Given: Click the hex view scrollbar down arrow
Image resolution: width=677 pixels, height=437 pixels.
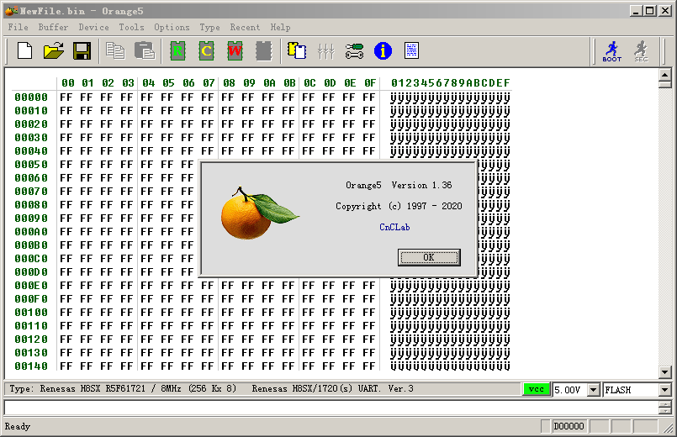Looking at the screenshot, I should 664,371.
